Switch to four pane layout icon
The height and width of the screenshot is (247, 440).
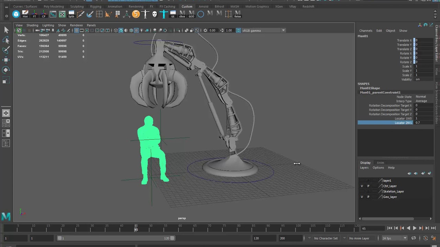tap(6, 123)
